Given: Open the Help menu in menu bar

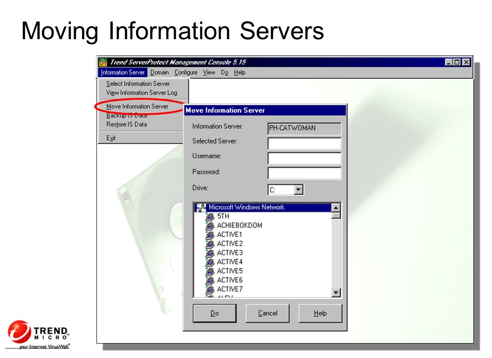Looking at the screenshot, I should click(x=239, y=73).
